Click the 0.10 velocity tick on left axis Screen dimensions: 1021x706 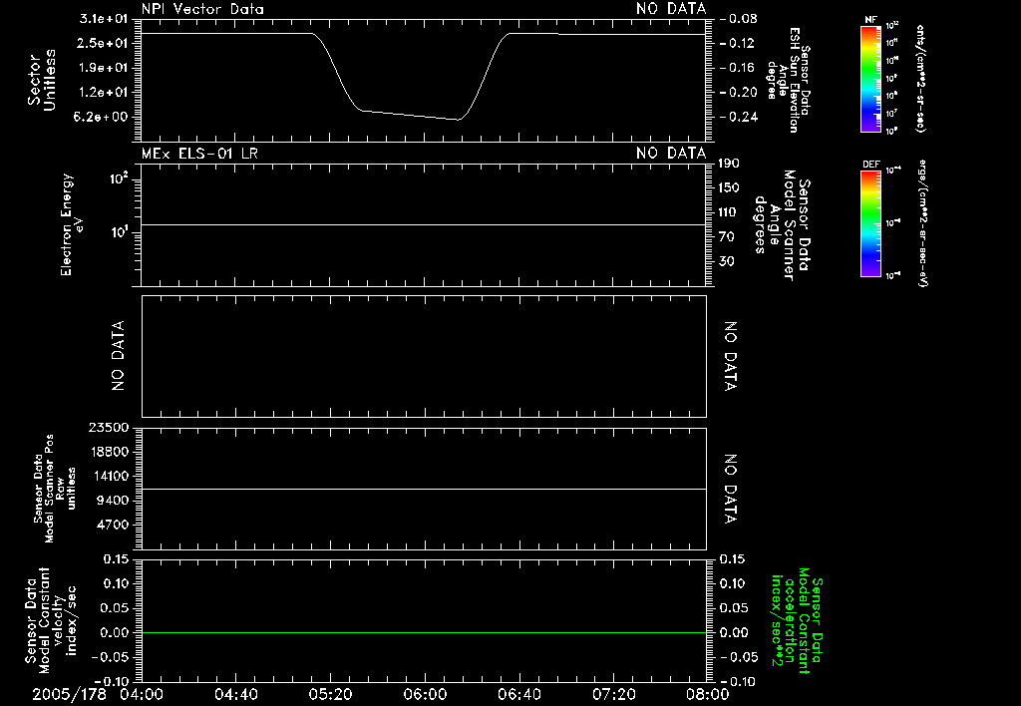117,583
